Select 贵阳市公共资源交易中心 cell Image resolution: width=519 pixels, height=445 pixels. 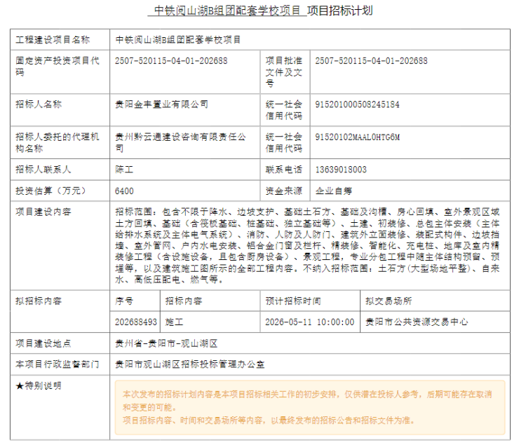[417, 322]
